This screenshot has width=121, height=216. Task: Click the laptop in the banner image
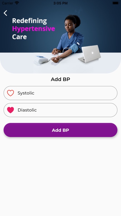click(x=89, y=54)
